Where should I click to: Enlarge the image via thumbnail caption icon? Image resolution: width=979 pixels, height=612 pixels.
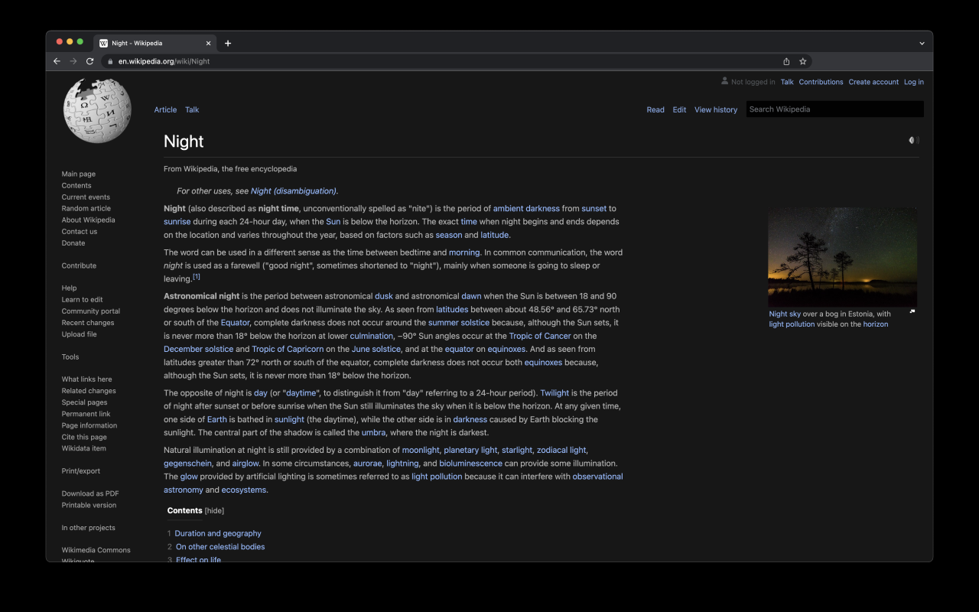tap(912, 311)
